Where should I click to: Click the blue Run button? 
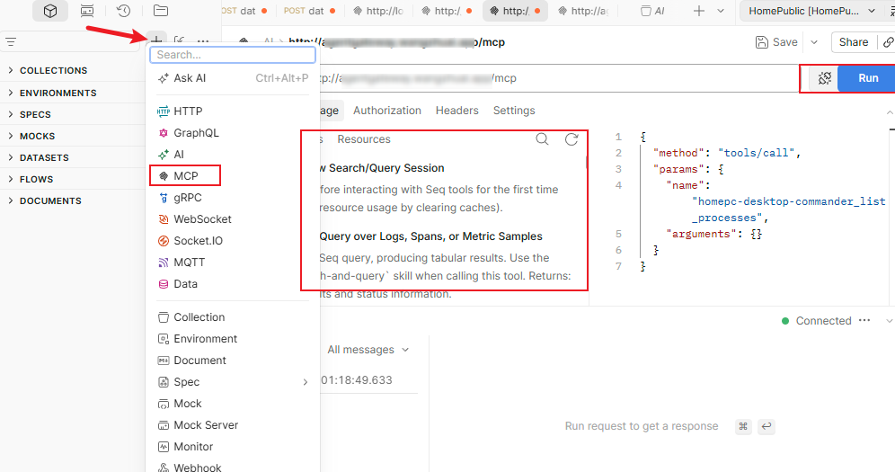[868, 78]
